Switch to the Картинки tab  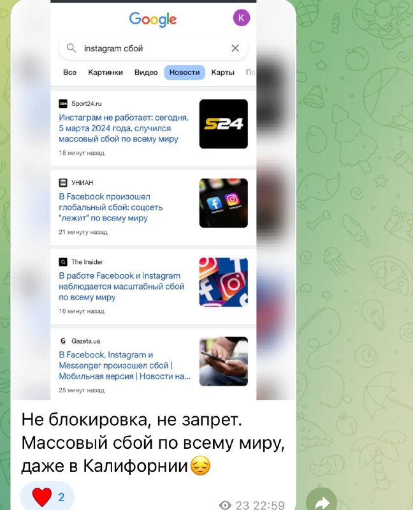click(105, 72)
